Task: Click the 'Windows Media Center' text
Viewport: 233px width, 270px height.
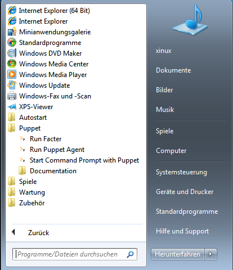Action: [53, 64]
